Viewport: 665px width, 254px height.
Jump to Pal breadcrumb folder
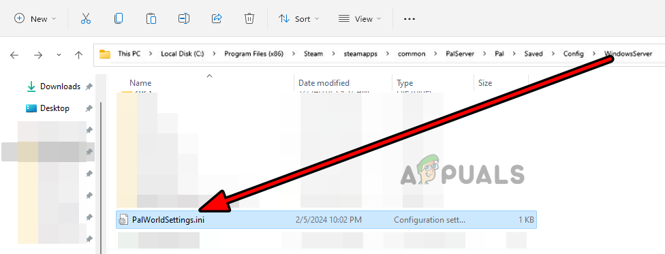(x=499, y=54)
